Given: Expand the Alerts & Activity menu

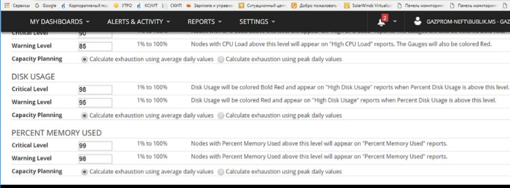Looking at the screenshot, I should point(138,22).
